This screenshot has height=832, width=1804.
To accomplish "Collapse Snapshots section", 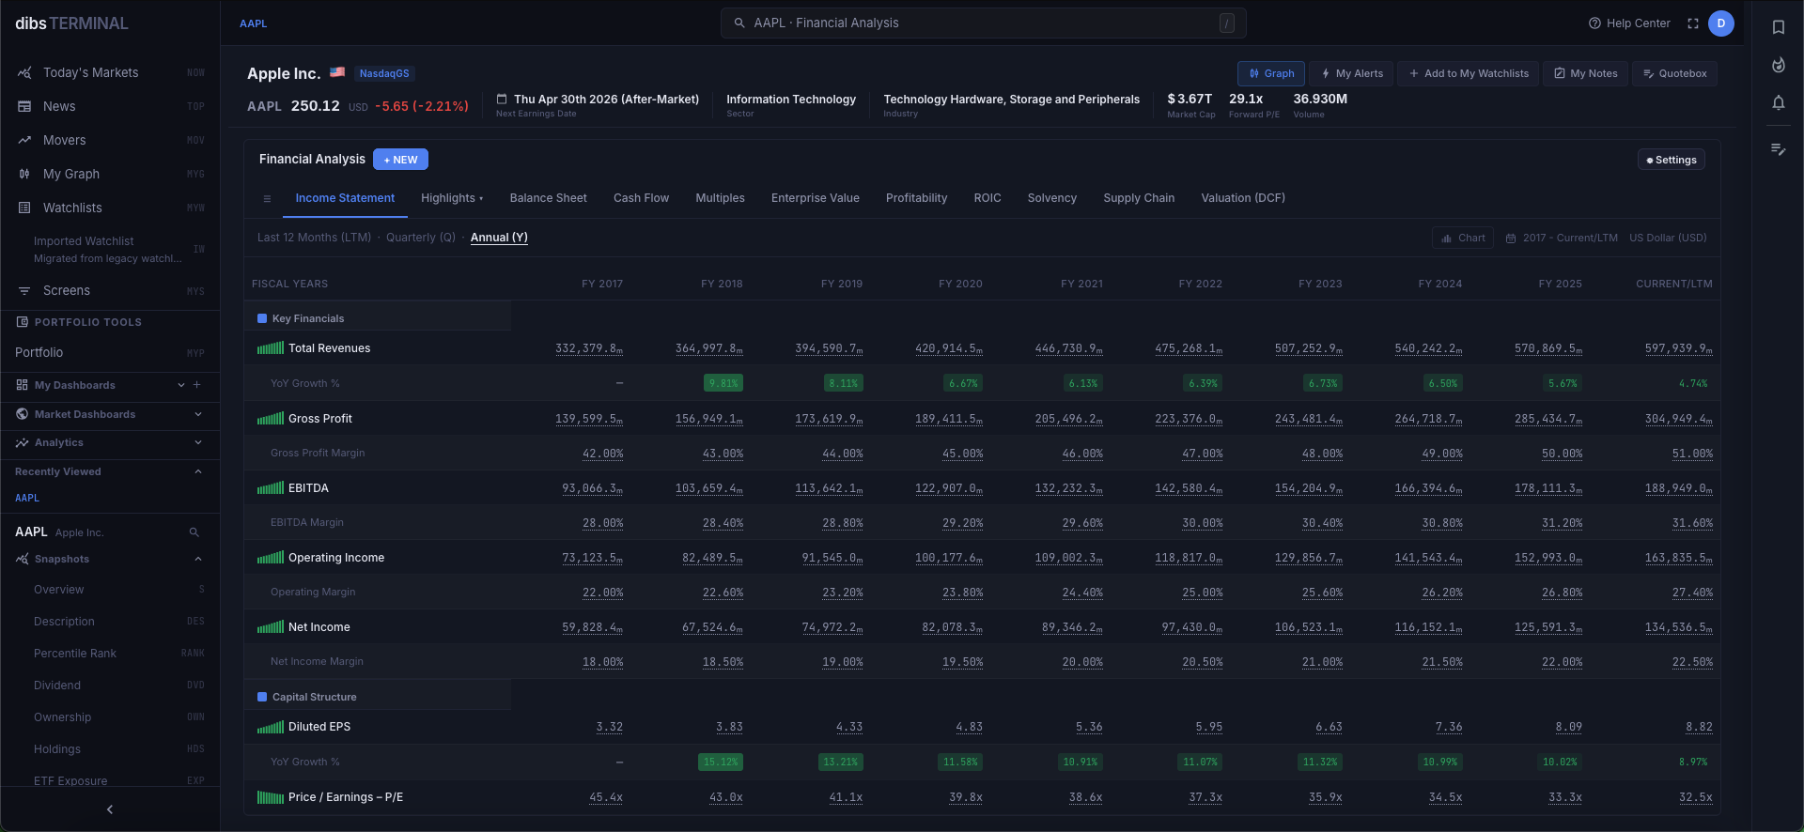I will tap(110, 559).
